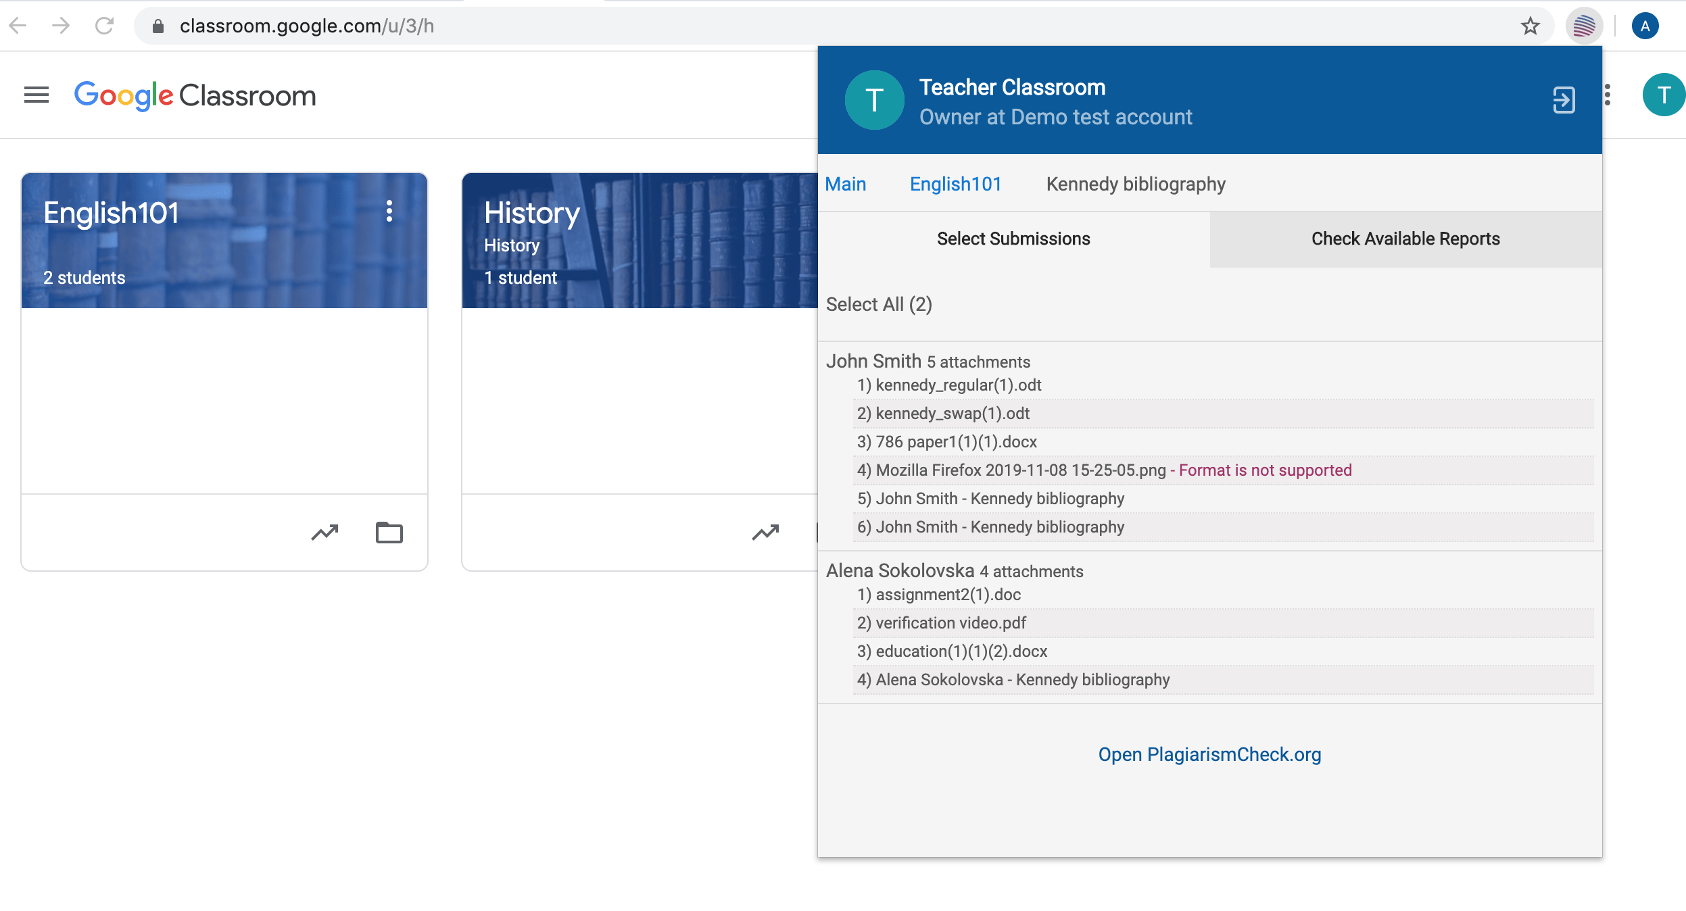Screen dimensions: 1686x911
Task: Click the three-dot menu icon on English101 card
Action: pyautogui.click(x=390, y=212)
